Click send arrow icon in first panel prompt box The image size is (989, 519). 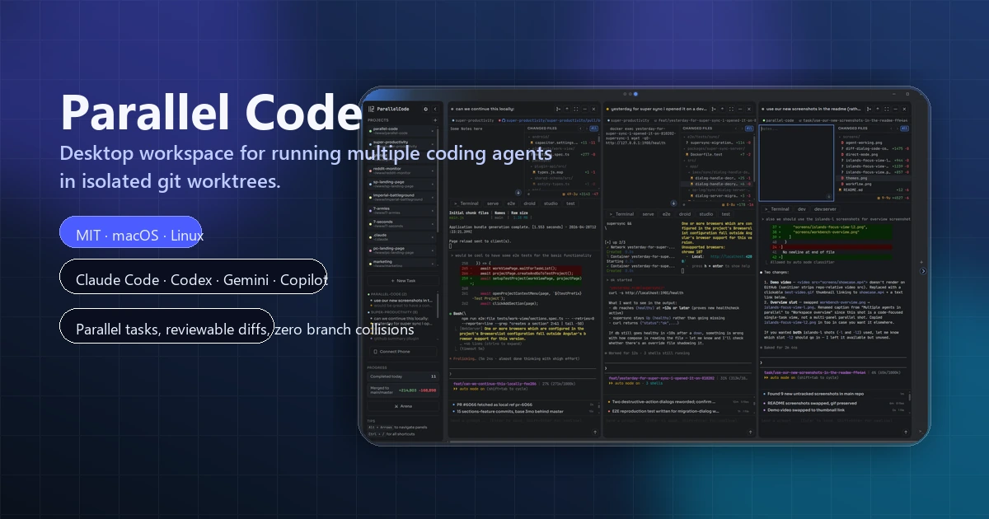pos(595,432)
